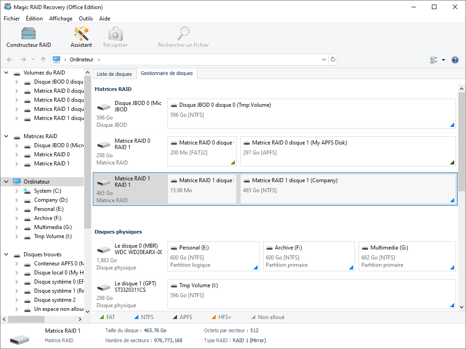Screen dimensions: 466x349
Task: Open the Aide menu
Action: [x=105, y=18]
